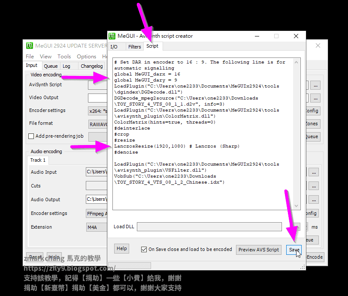This screenshot has width=348, height=296.
Task: Select the Script tab
Action: 152,46
